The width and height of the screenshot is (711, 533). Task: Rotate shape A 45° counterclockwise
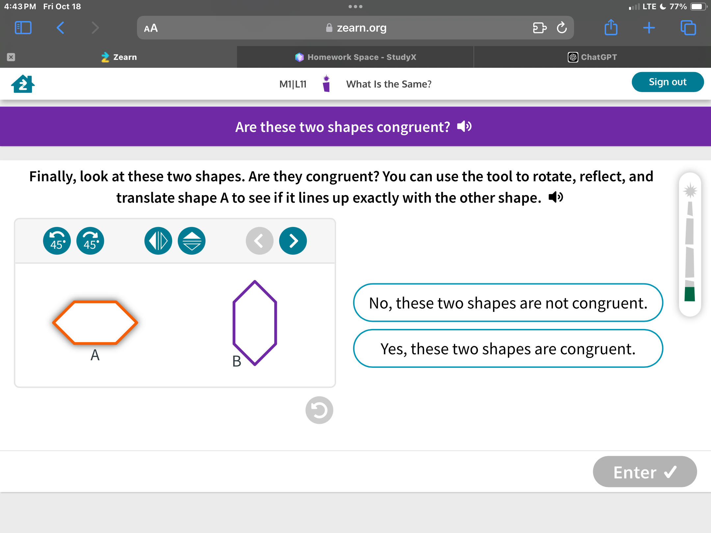click(57, 241)
